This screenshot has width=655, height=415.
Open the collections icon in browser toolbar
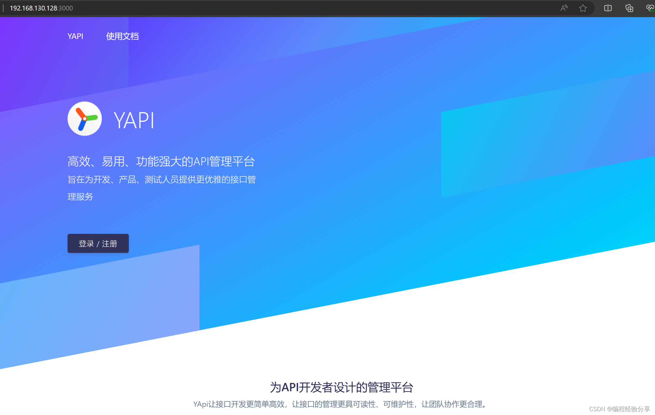[629, 8]
